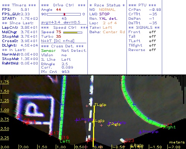Click the Cross Det. section header
This screenshot has width=186, height=149.
pos(62,46)
